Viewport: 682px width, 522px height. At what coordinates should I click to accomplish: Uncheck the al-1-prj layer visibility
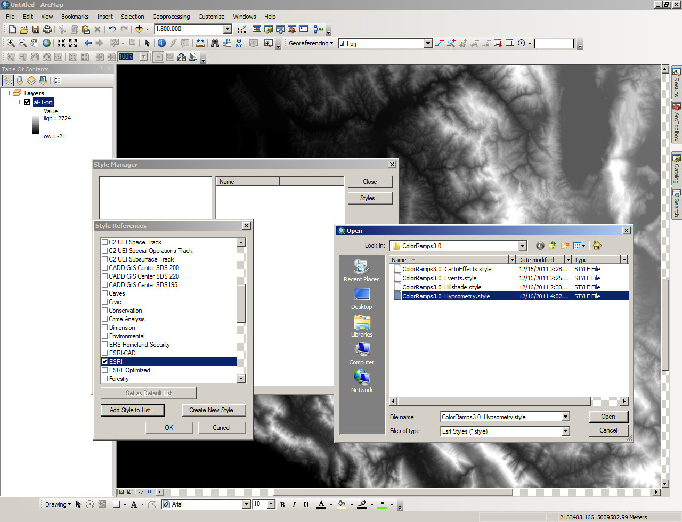click(27, 102)
